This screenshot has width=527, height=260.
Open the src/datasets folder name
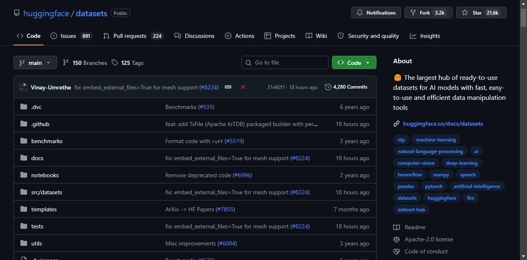coord(47,192)
